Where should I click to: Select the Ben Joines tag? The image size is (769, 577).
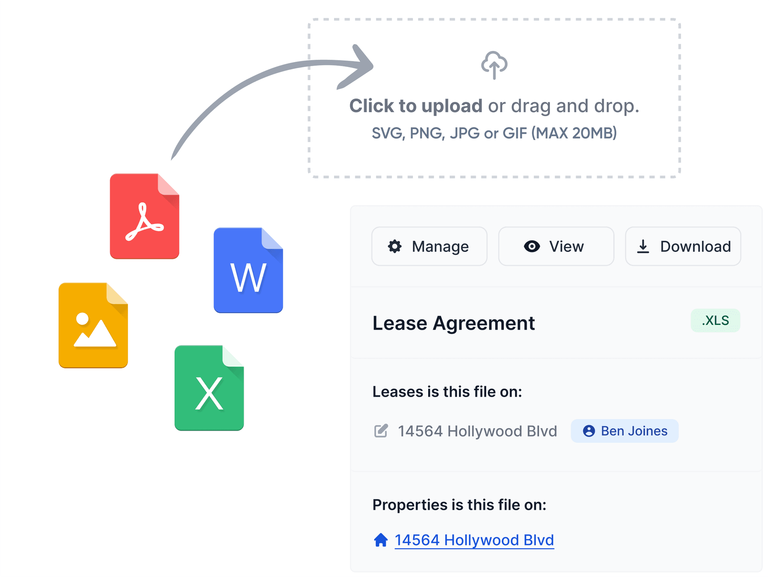(x=624, y=431)
